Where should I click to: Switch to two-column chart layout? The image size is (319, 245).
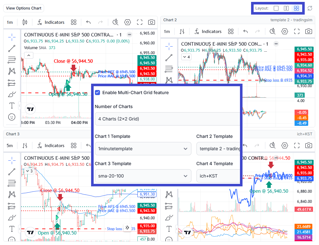[286, 8]
